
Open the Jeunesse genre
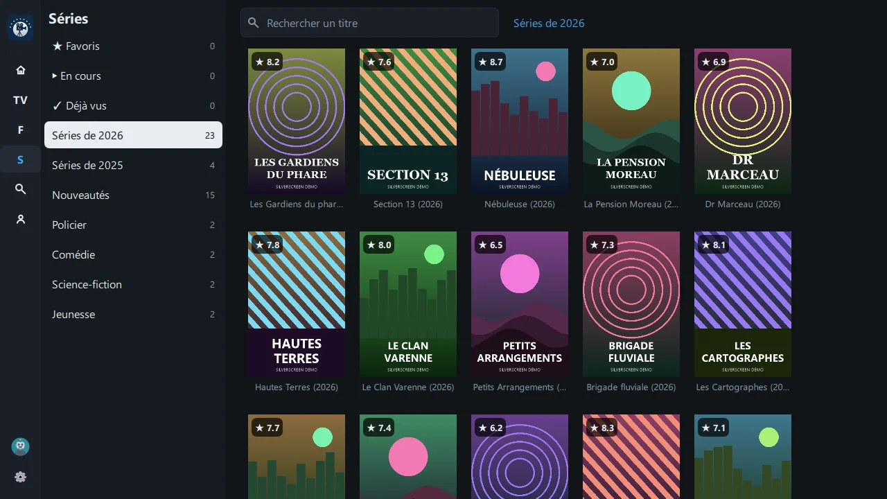pyautogui.click(x=133, y=314)
